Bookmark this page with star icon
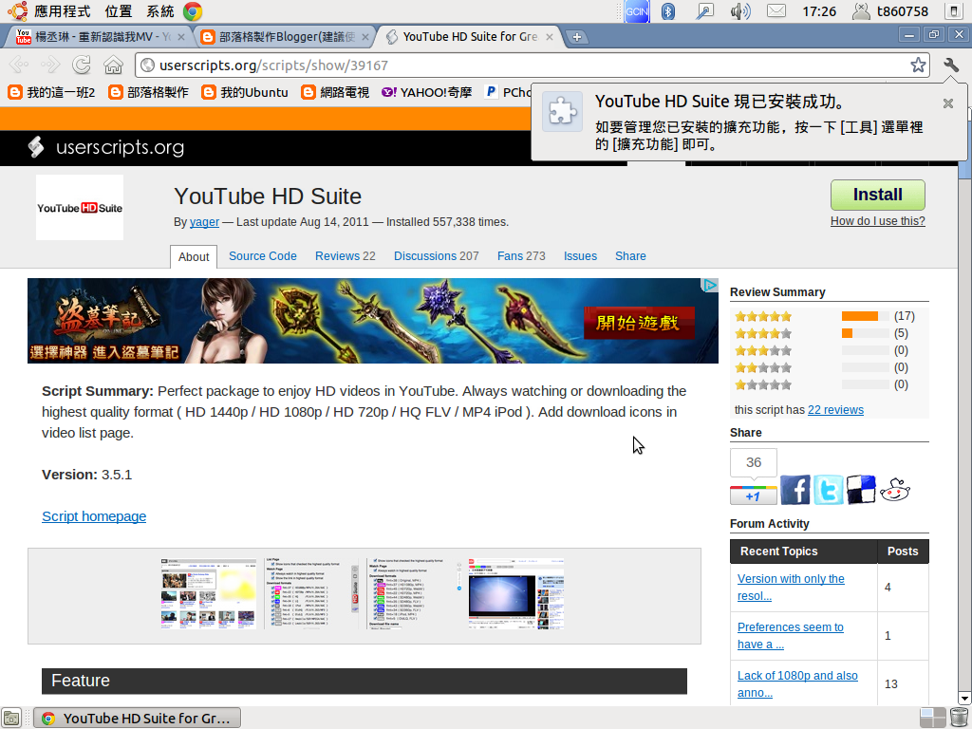The image size is (972, 729). tap(918, 65)
